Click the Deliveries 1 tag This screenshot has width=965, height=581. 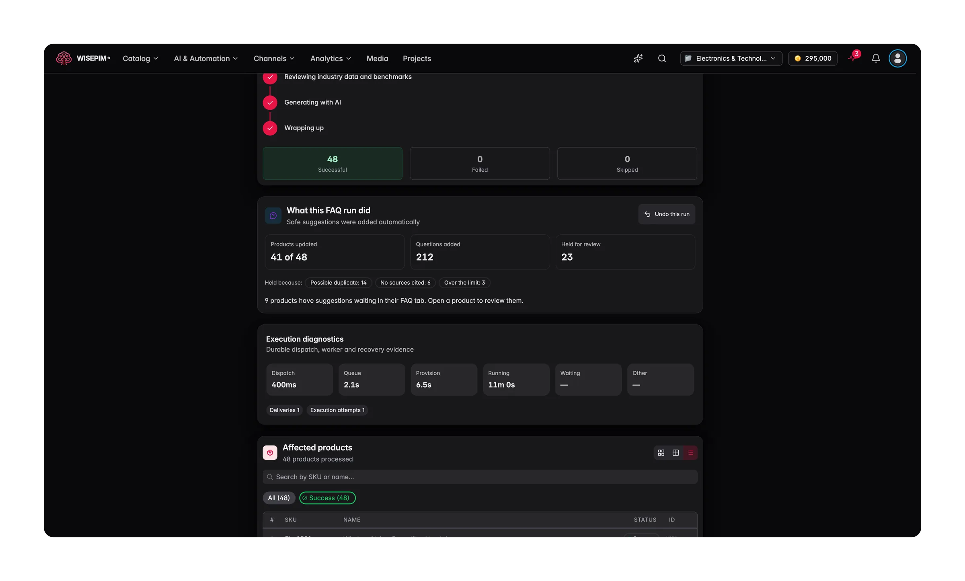(284, 410)
